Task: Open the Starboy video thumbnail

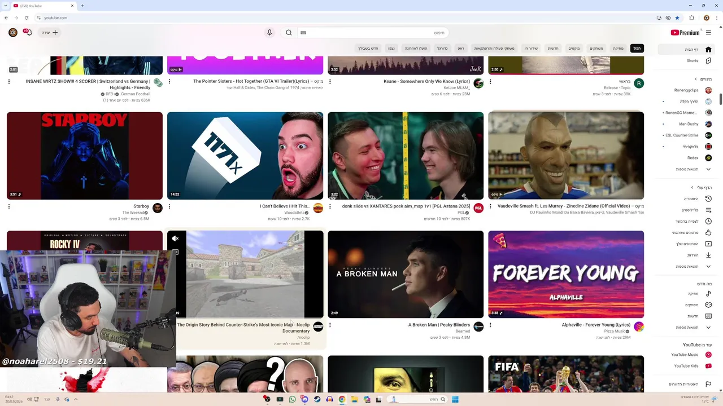Action: [x=85, y=156]
